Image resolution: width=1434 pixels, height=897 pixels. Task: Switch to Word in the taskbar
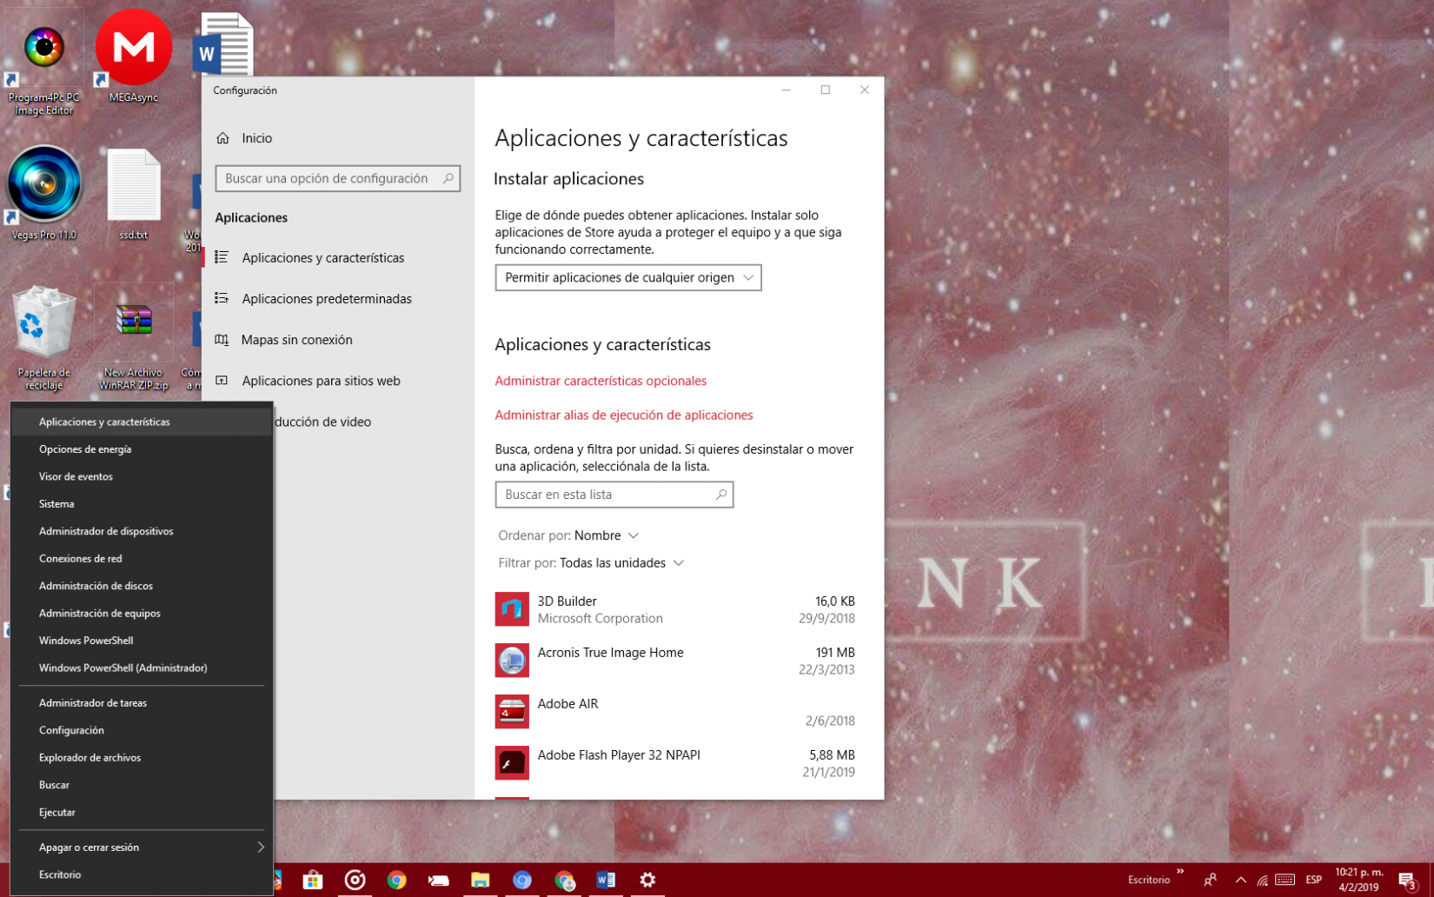click(x=606, y=880)
